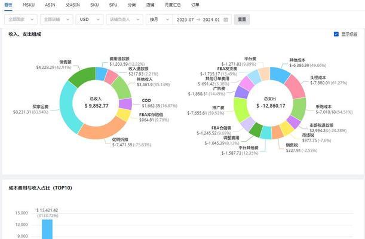Open the ASIN tab

50,5
